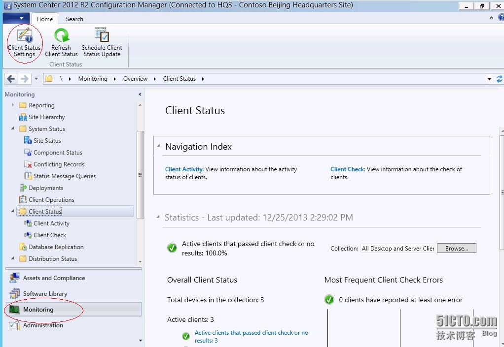The height and width of the screenshot is (347, 504).
Task: Click the Collection name field
Action: click(397, 248)
